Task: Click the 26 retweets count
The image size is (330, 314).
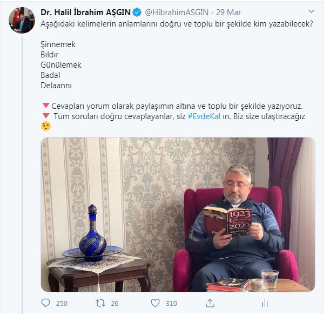Action: [115, 304]
